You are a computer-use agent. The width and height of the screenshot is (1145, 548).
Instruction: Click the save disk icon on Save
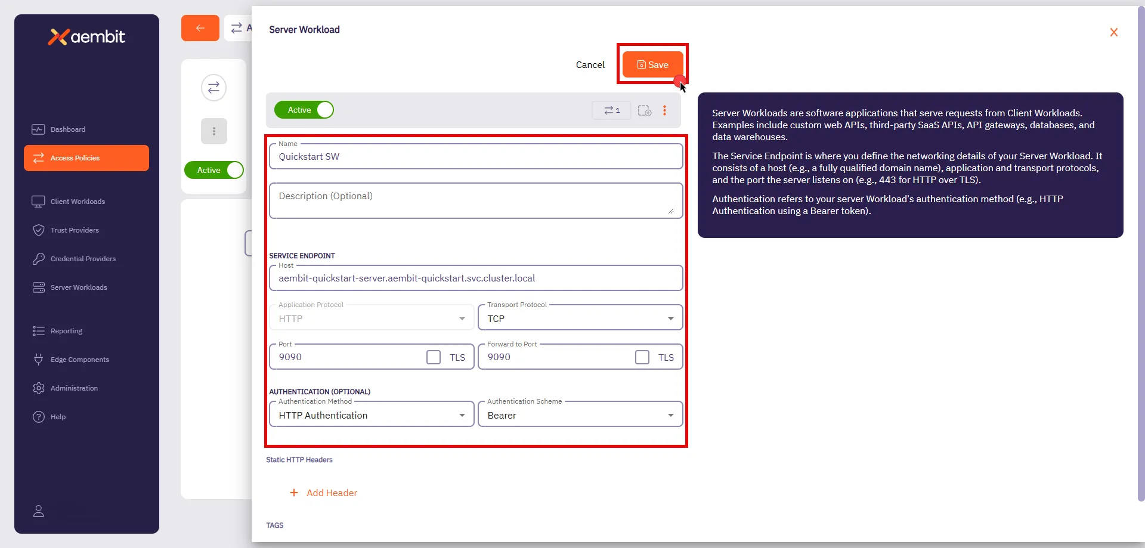tap(642, 64)
